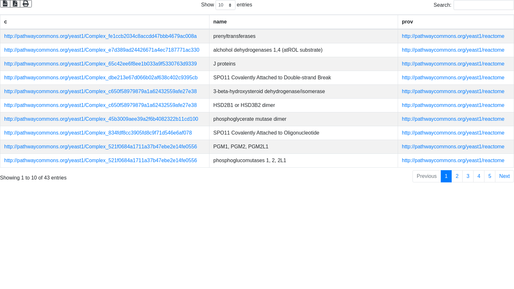The image size is (514, 289).
Task: Open the Complex_65c42ee6f8ee link for J proteins
Action: (100, 64)
